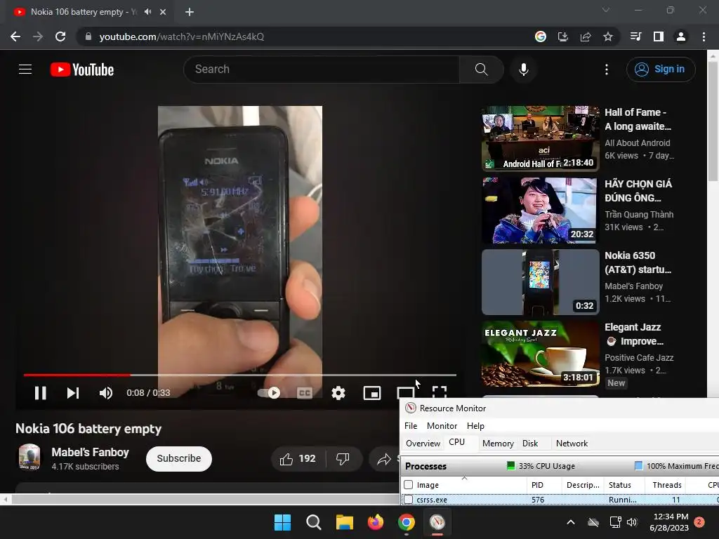Screen dimensions: 719x539
Task: Click the install app icon in address bar
Action: [x=563, y=36]
